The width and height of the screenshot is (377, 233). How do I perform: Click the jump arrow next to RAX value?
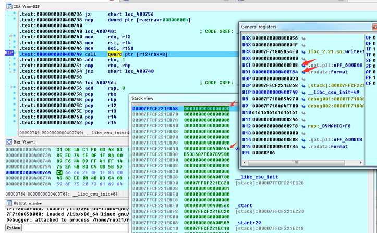pyautogui.click(x=303, y=38)
